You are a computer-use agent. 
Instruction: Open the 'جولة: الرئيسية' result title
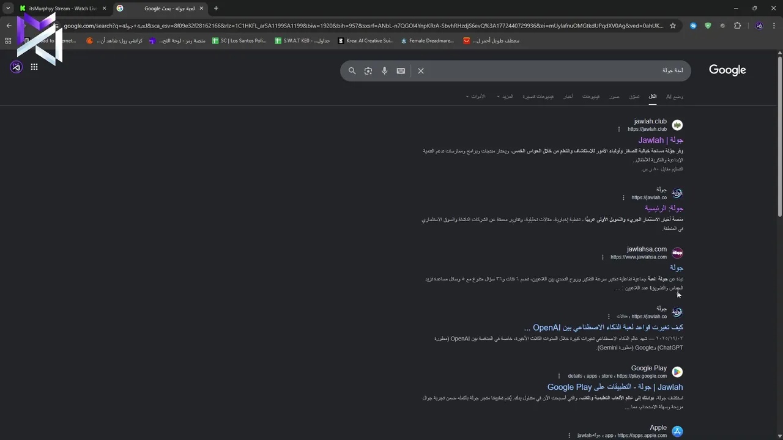[664, 208]
